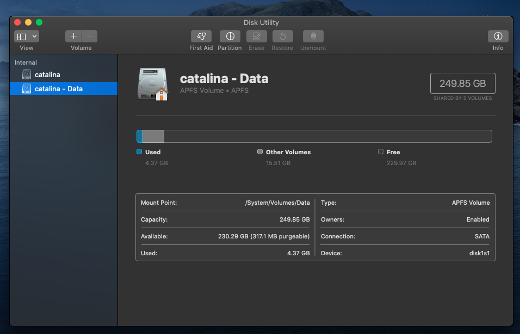Click APFS Volume type value
Viewport: 520px width, 334px height.
pos(471,203)
